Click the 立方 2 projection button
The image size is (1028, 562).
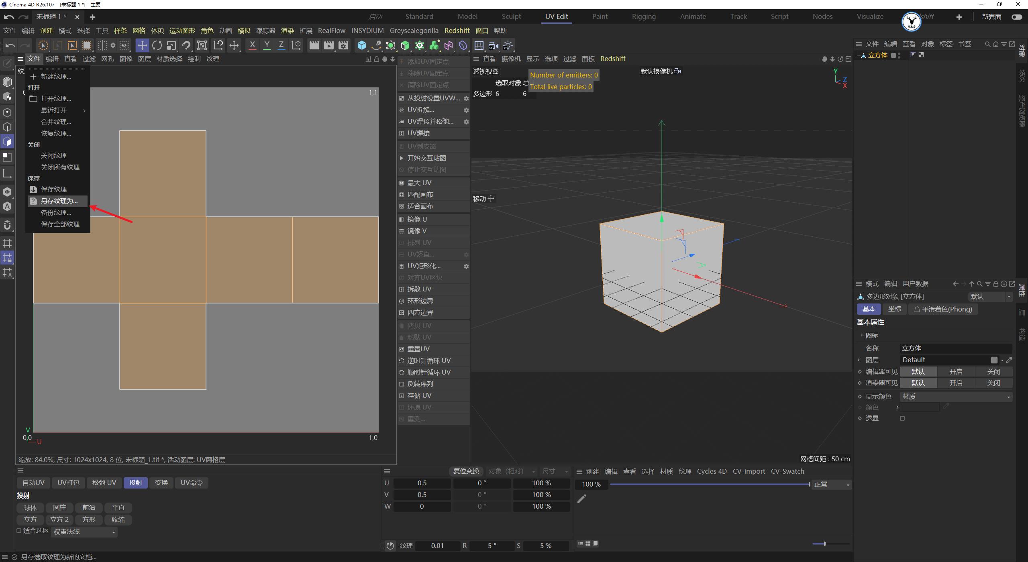point(59,519)
